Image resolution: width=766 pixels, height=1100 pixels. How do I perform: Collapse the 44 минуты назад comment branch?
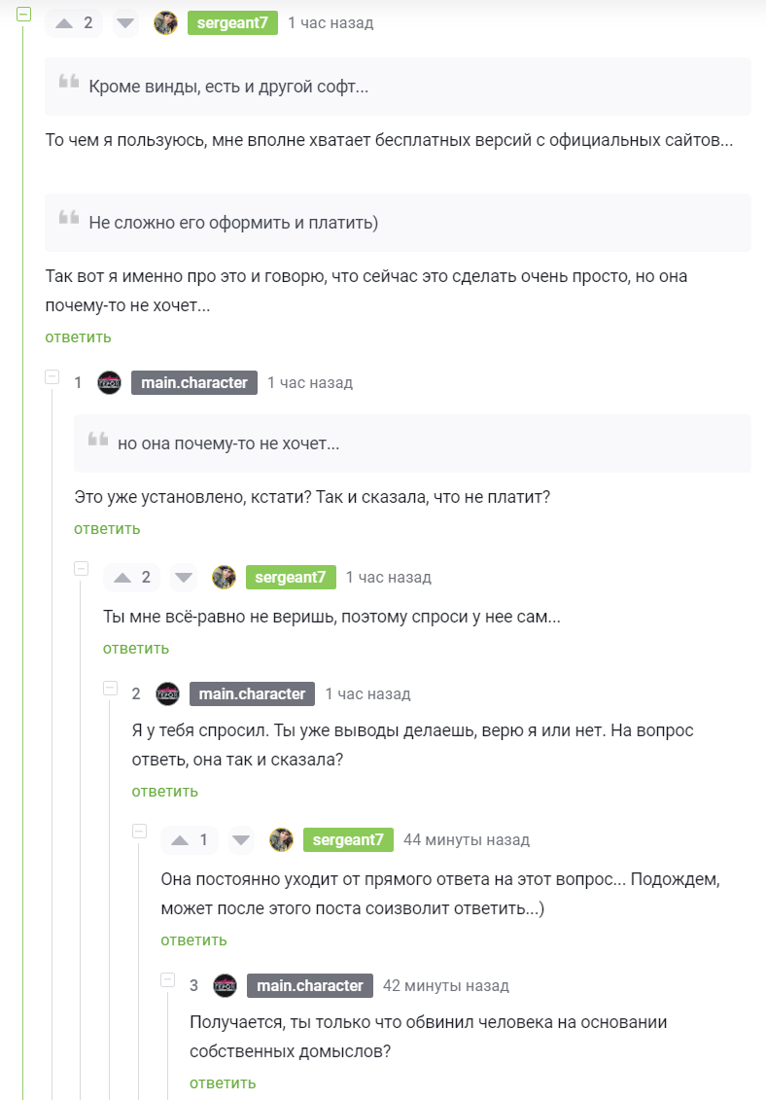click(x=140, y=831)
